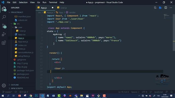Open the Go menu
The image size is (175, 98).
(39, 2)
